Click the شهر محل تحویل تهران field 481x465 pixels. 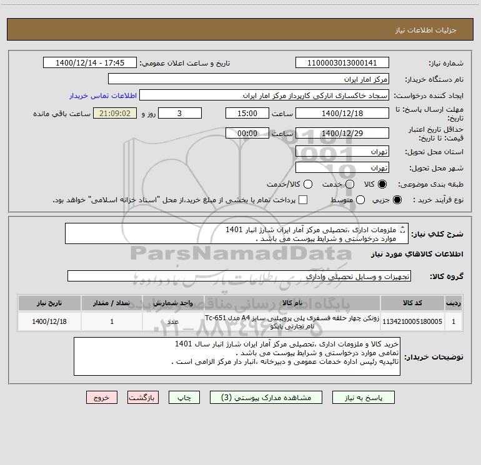click(342, 167)
